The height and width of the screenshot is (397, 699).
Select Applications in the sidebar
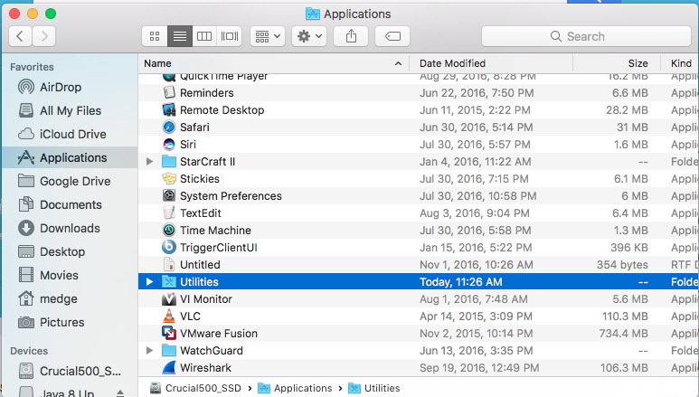(x=70, y=158)
